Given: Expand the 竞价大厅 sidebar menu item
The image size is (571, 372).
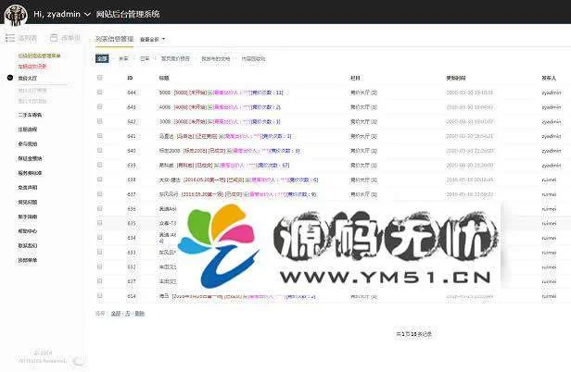Looking at the screenshot, I should point(29,79).
